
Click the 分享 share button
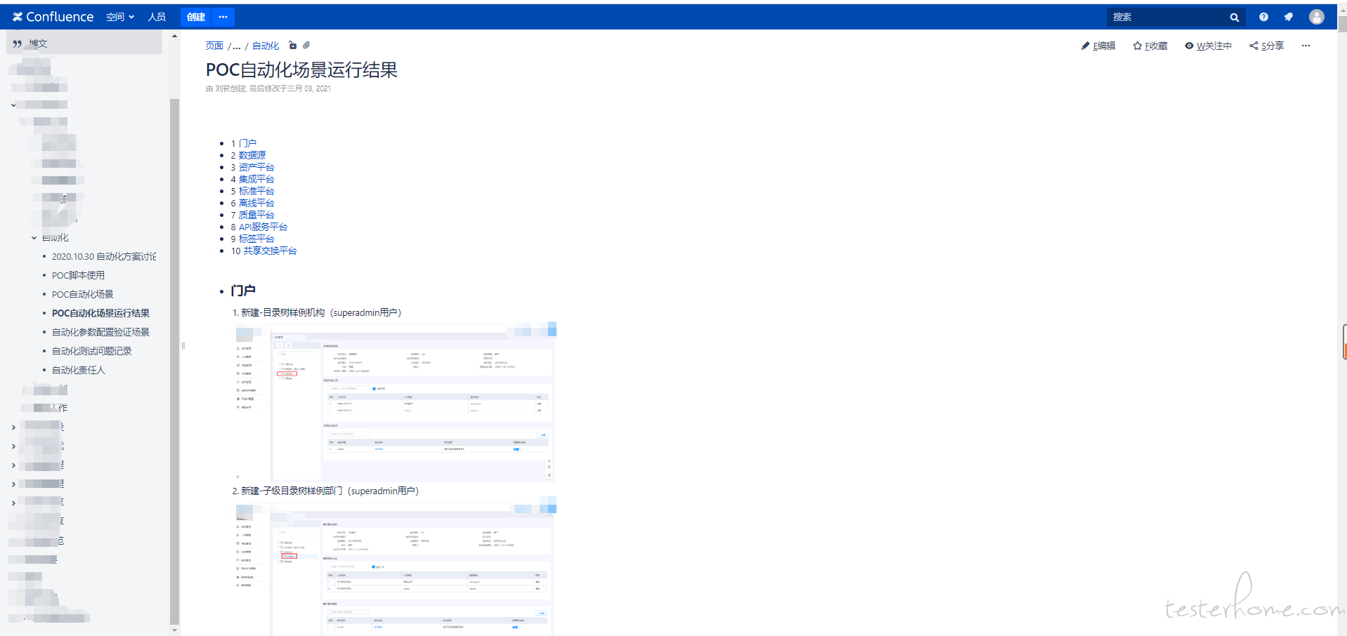click(1266, 46)
